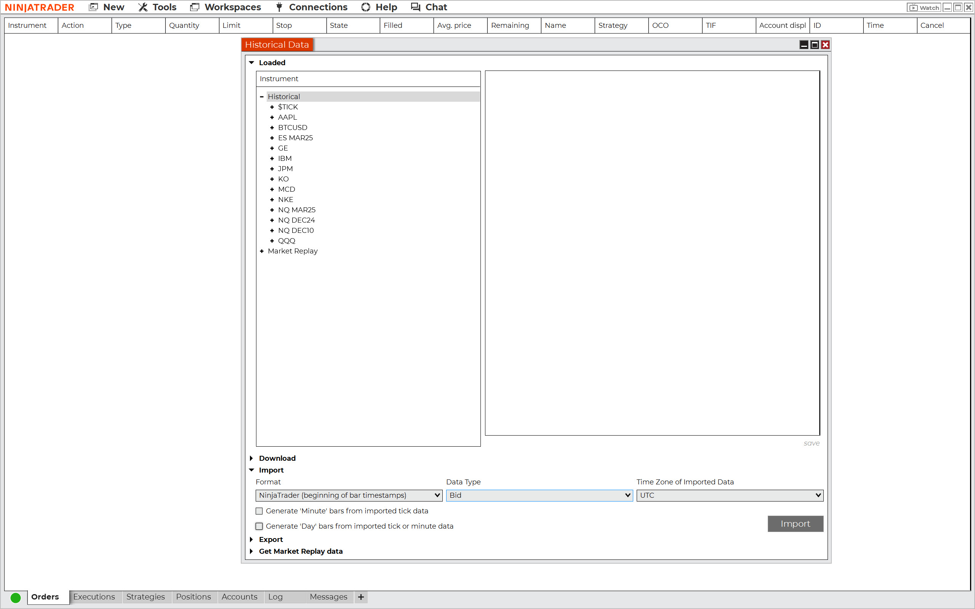Expand the ES MAR25 instrument node
Viewport: 975px width, 609px height.
pos(272,138)
